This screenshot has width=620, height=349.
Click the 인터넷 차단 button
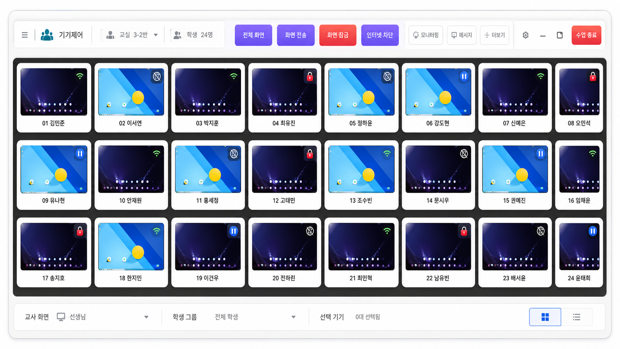click(x=380, y=35)
